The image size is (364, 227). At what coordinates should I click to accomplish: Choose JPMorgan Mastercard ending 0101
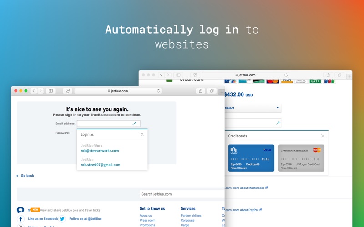tap(301, 158)
